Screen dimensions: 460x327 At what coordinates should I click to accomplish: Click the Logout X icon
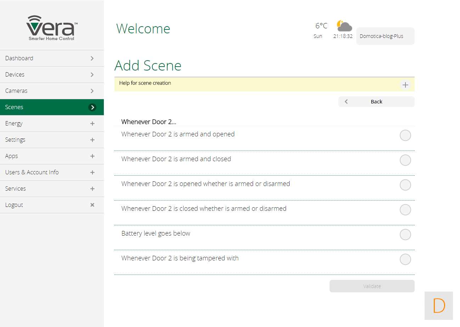point(92,205)
